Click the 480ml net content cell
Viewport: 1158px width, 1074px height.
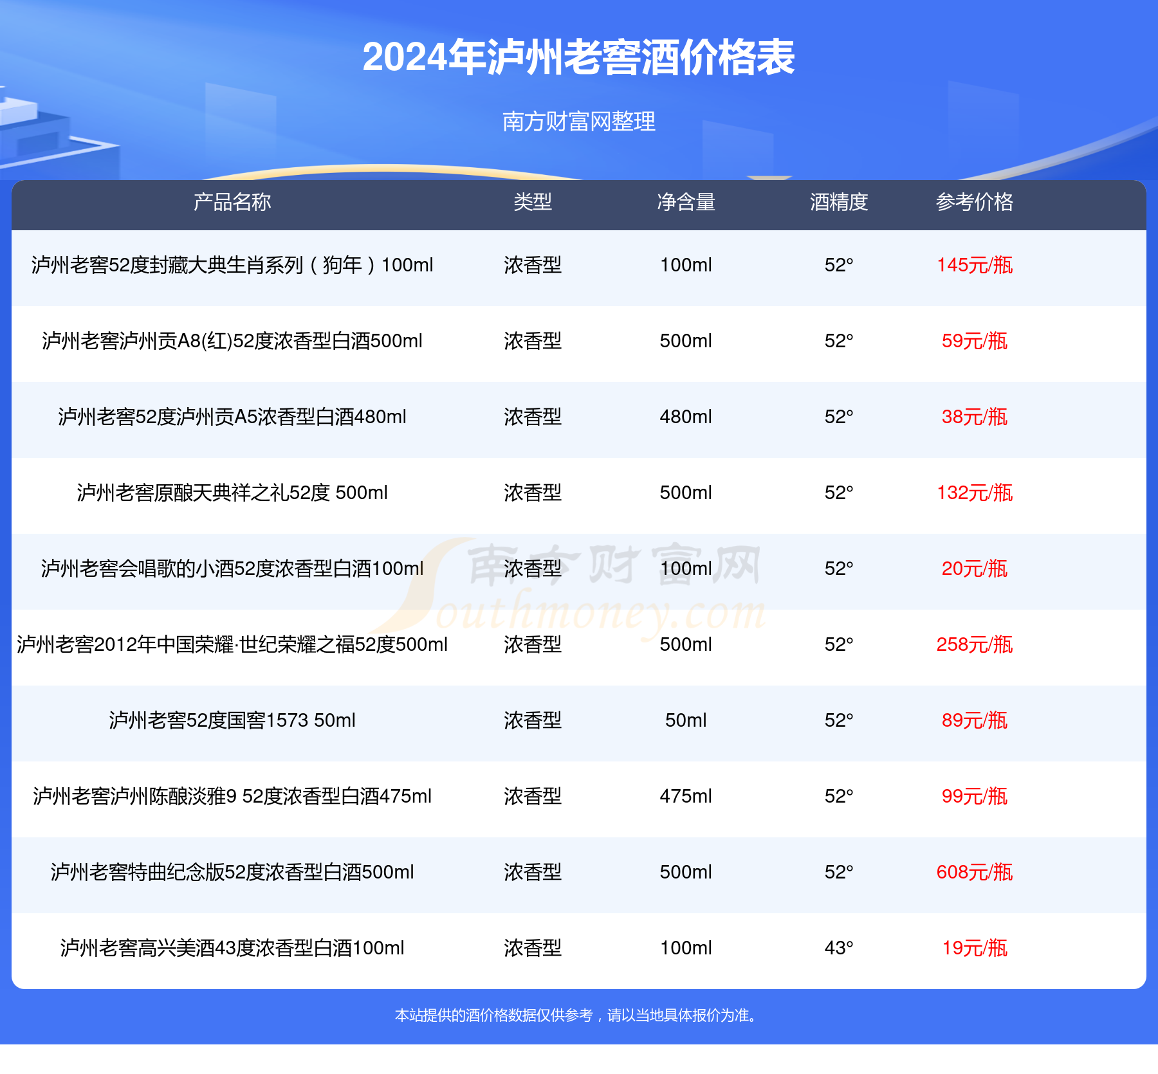click(x=686, y=417)
